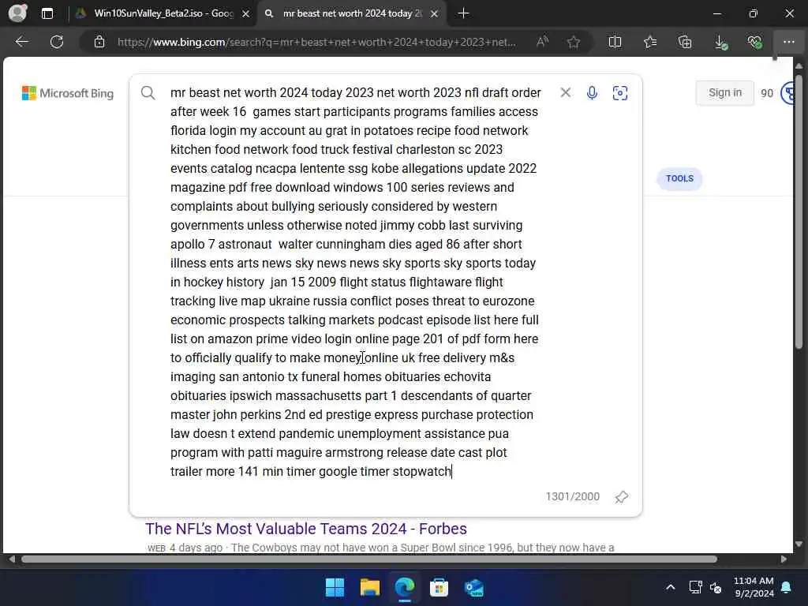Open the notifications bell
This screenshot has height=606, width=808.
pos(787,587)
